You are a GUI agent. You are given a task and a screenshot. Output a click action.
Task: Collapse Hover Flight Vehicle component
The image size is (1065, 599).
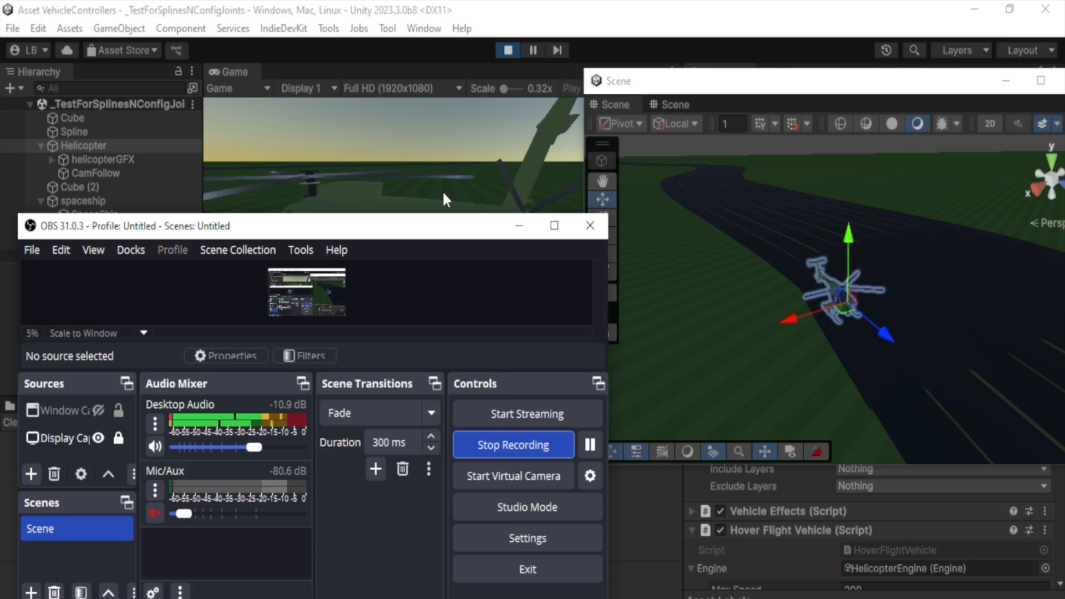point(692,530)
